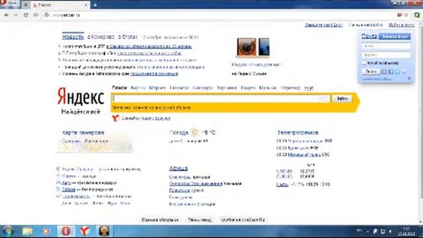
Task: Click the volume icon in system tray
Action: pyautogui.click(x=390, y=231)
